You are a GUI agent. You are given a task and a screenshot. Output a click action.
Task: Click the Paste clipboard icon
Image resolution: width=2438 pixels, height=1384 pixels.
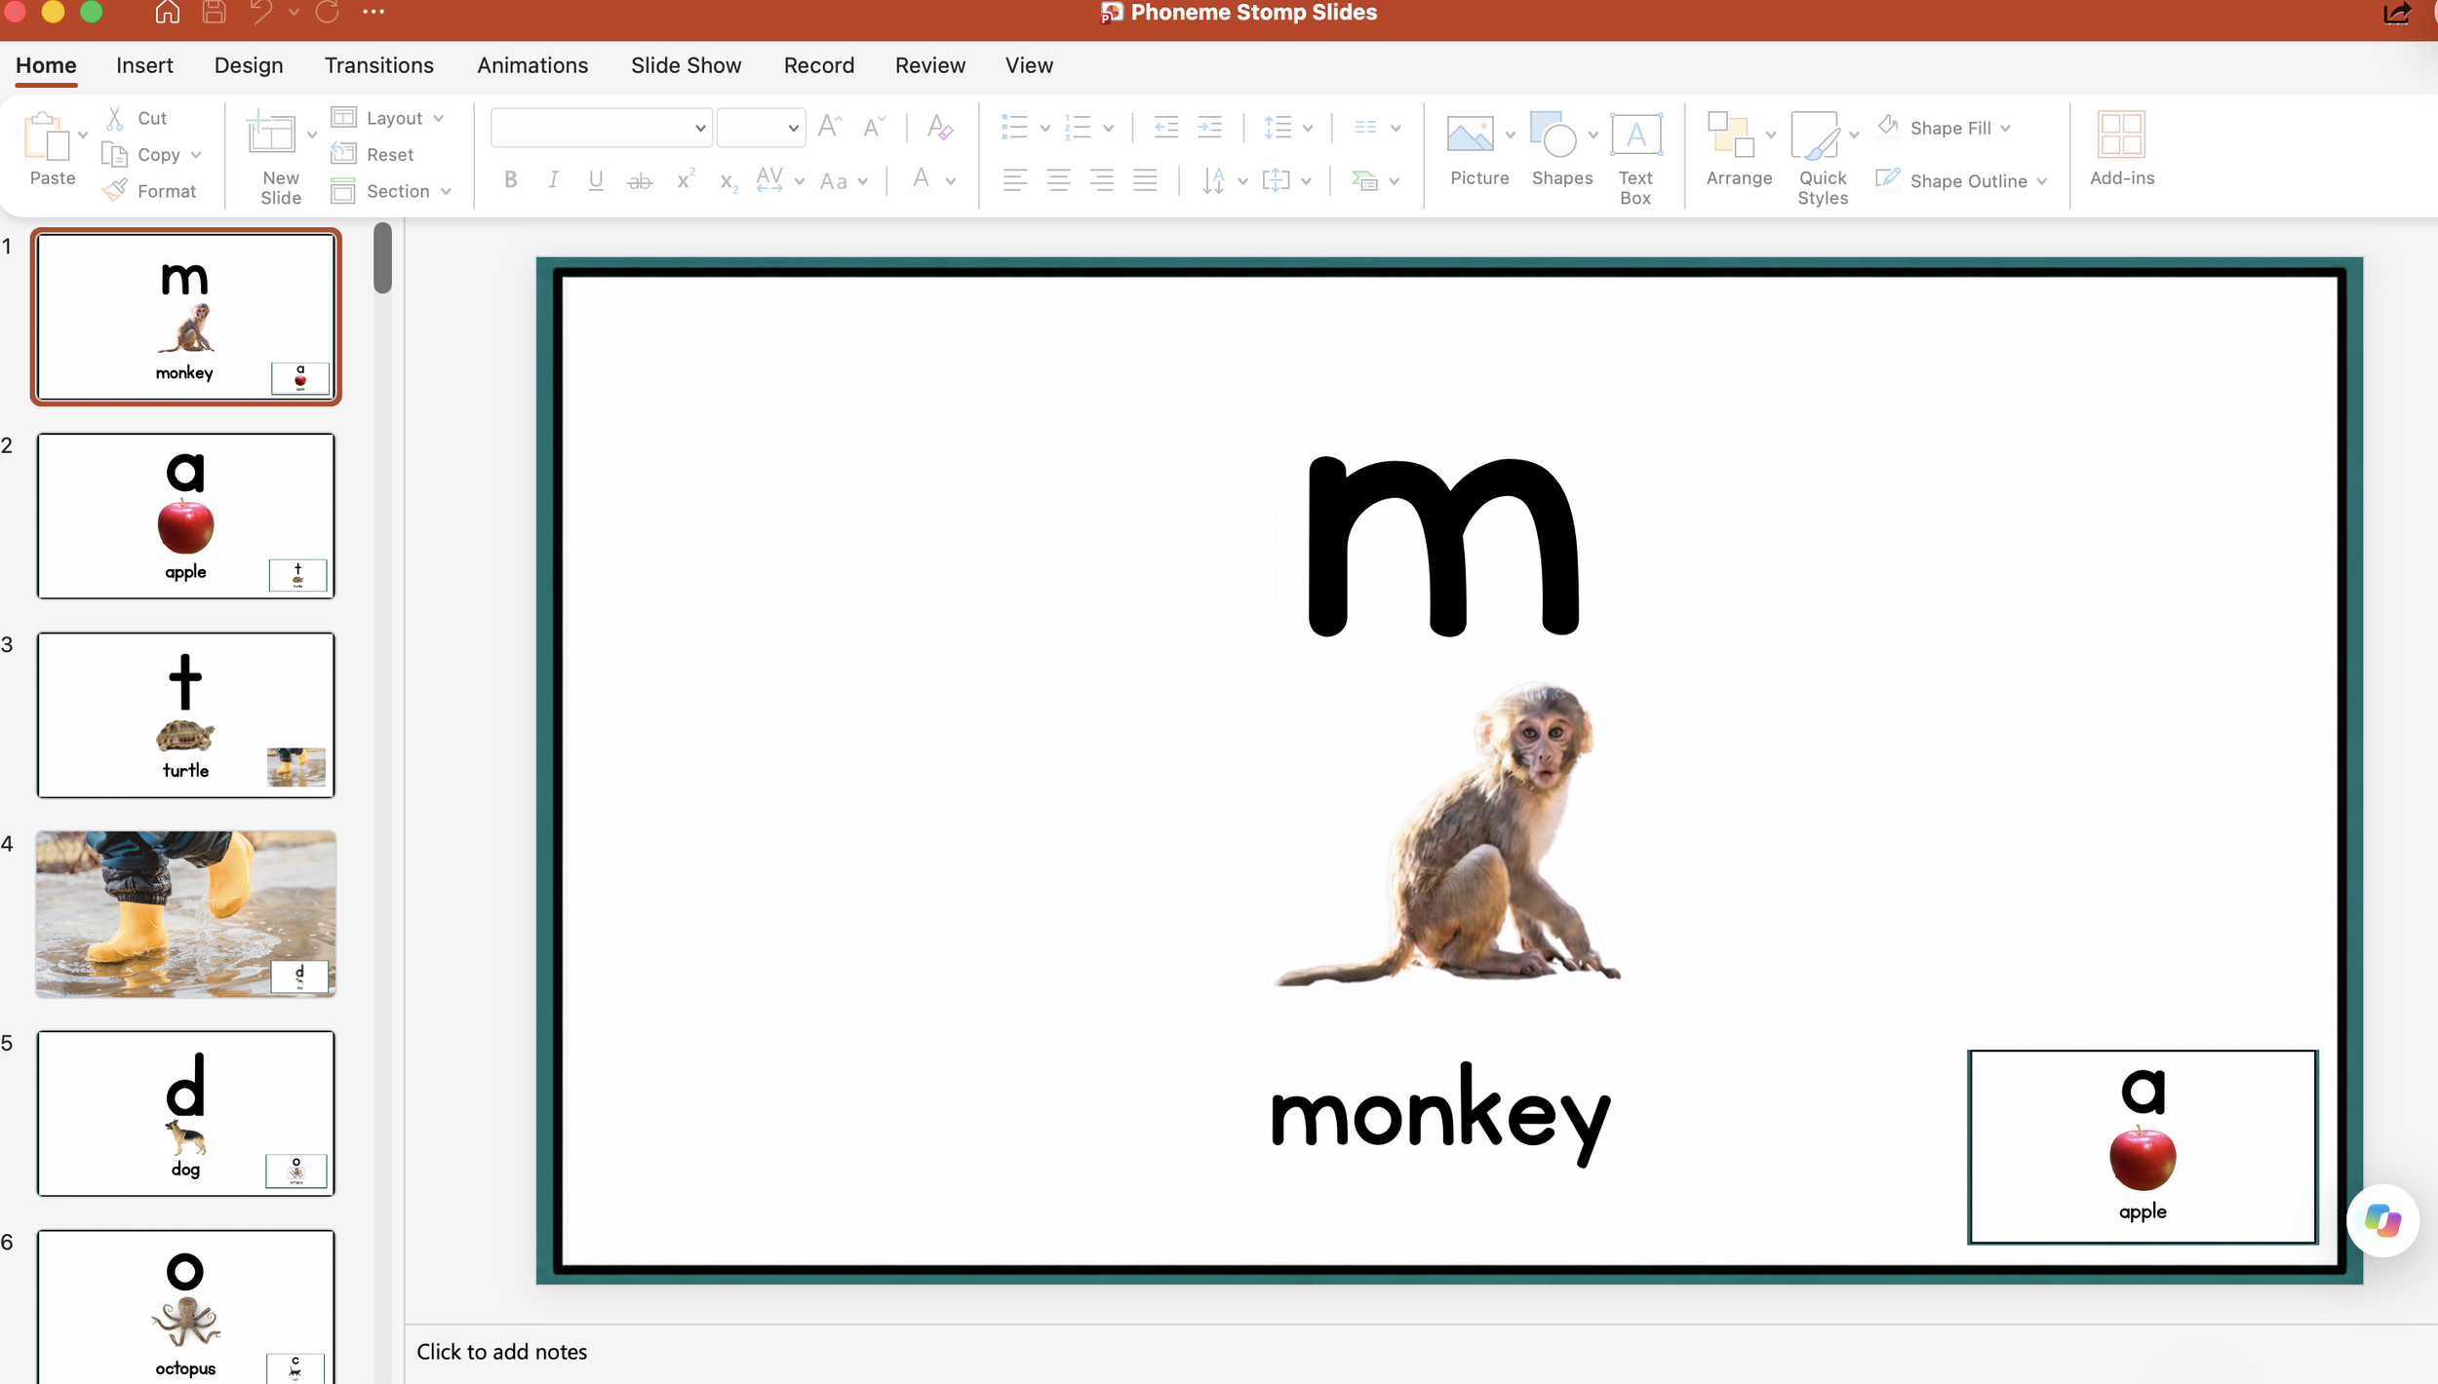pyautogui.click(x=47, y=136)
